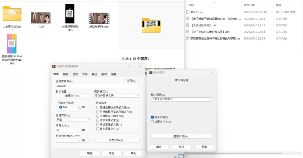Select the 更多资源-MAKA的AI各种群合集.JPG thumbnail
303x158 pixels.
pos(12,44)
